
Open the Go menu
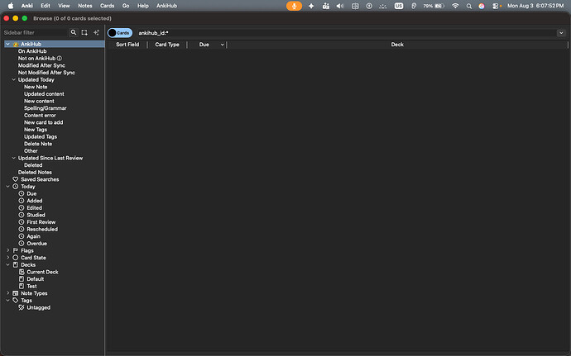[126, 6]
